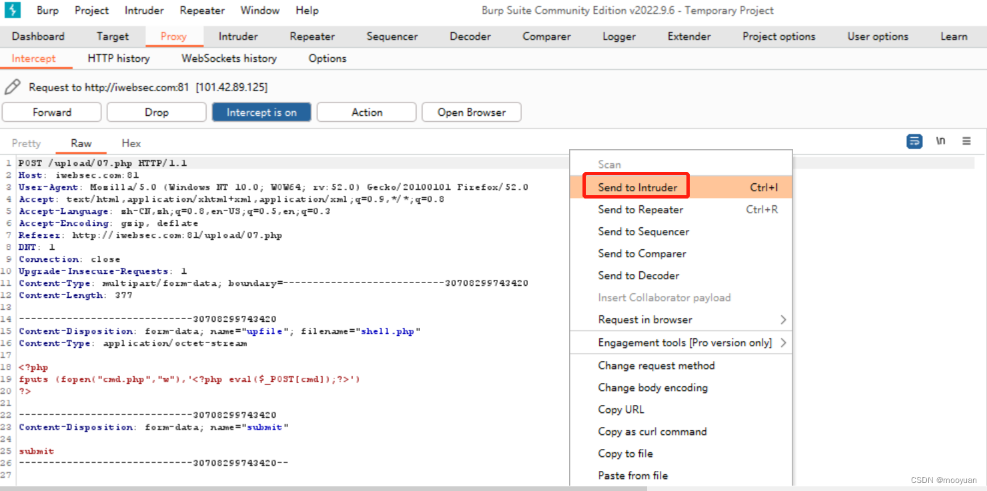Select Copy URL in context menu

[681, 409]
